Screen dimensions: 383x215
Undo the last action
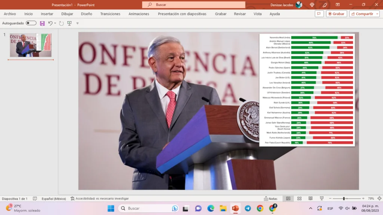tap(50, 23)
